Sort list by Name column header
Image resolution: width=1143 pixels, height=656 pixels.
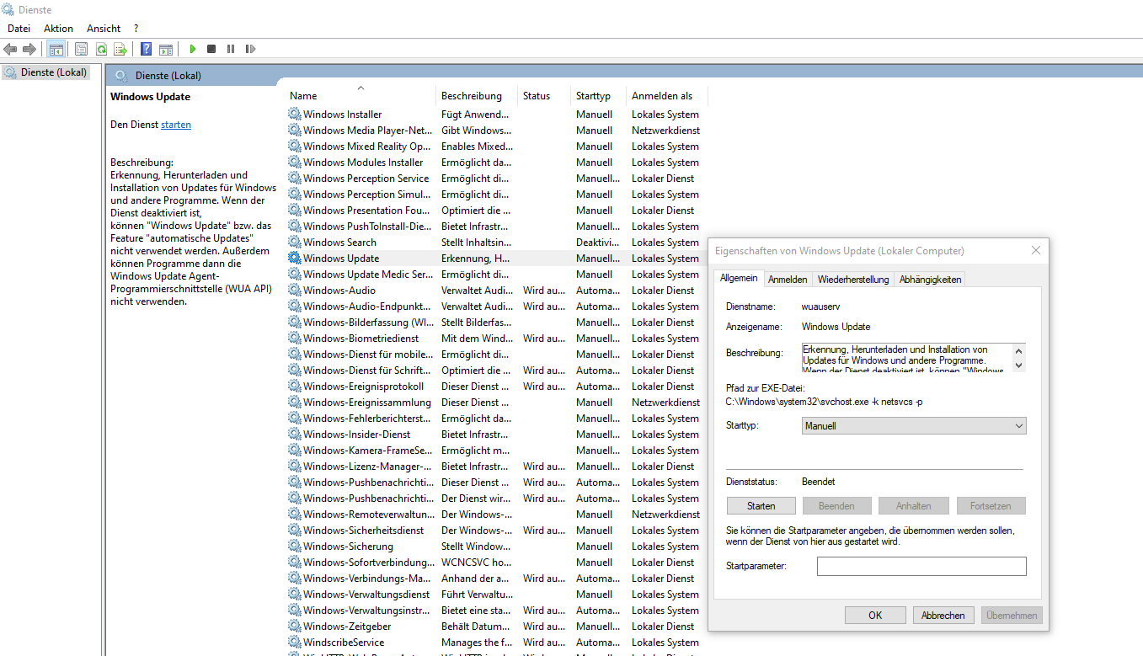click(x=361, y=95)
